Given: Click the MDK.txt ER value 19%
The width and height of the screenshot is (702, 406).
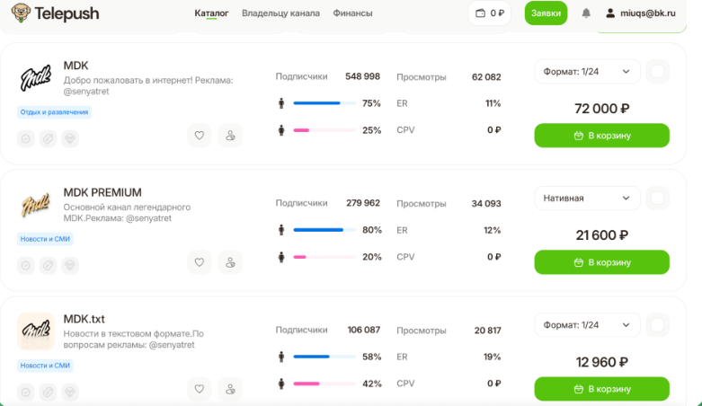Looking at the screenshot, I should (492, 357).
